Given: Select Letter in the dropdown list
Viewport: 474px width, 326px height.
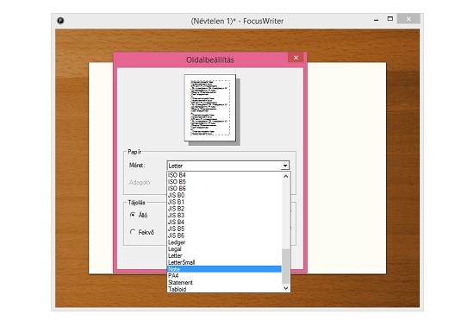Looking at the screenshot, I should click(224, 255).
